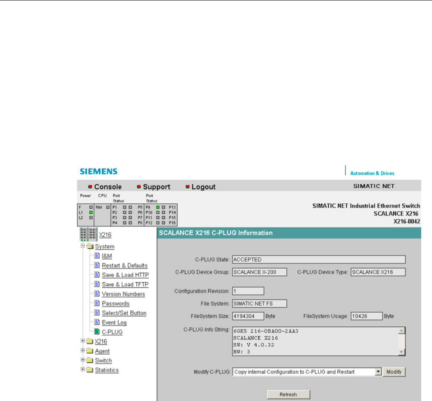The image size is (432, 401).
Task: Click the Passwords page icon
Action: point(97,303)
